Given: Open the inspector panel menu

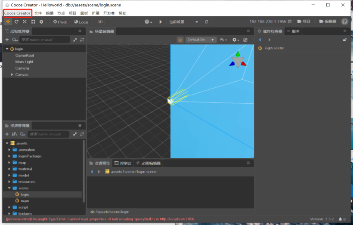Looking at the screenshot, I should [345, 31].
